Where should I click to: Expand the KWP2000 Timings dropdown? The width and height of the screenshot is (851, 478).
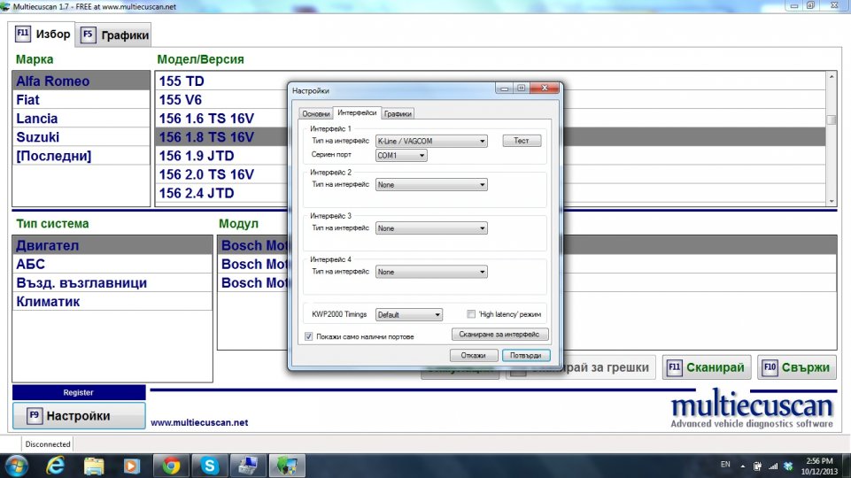point(408,314)
